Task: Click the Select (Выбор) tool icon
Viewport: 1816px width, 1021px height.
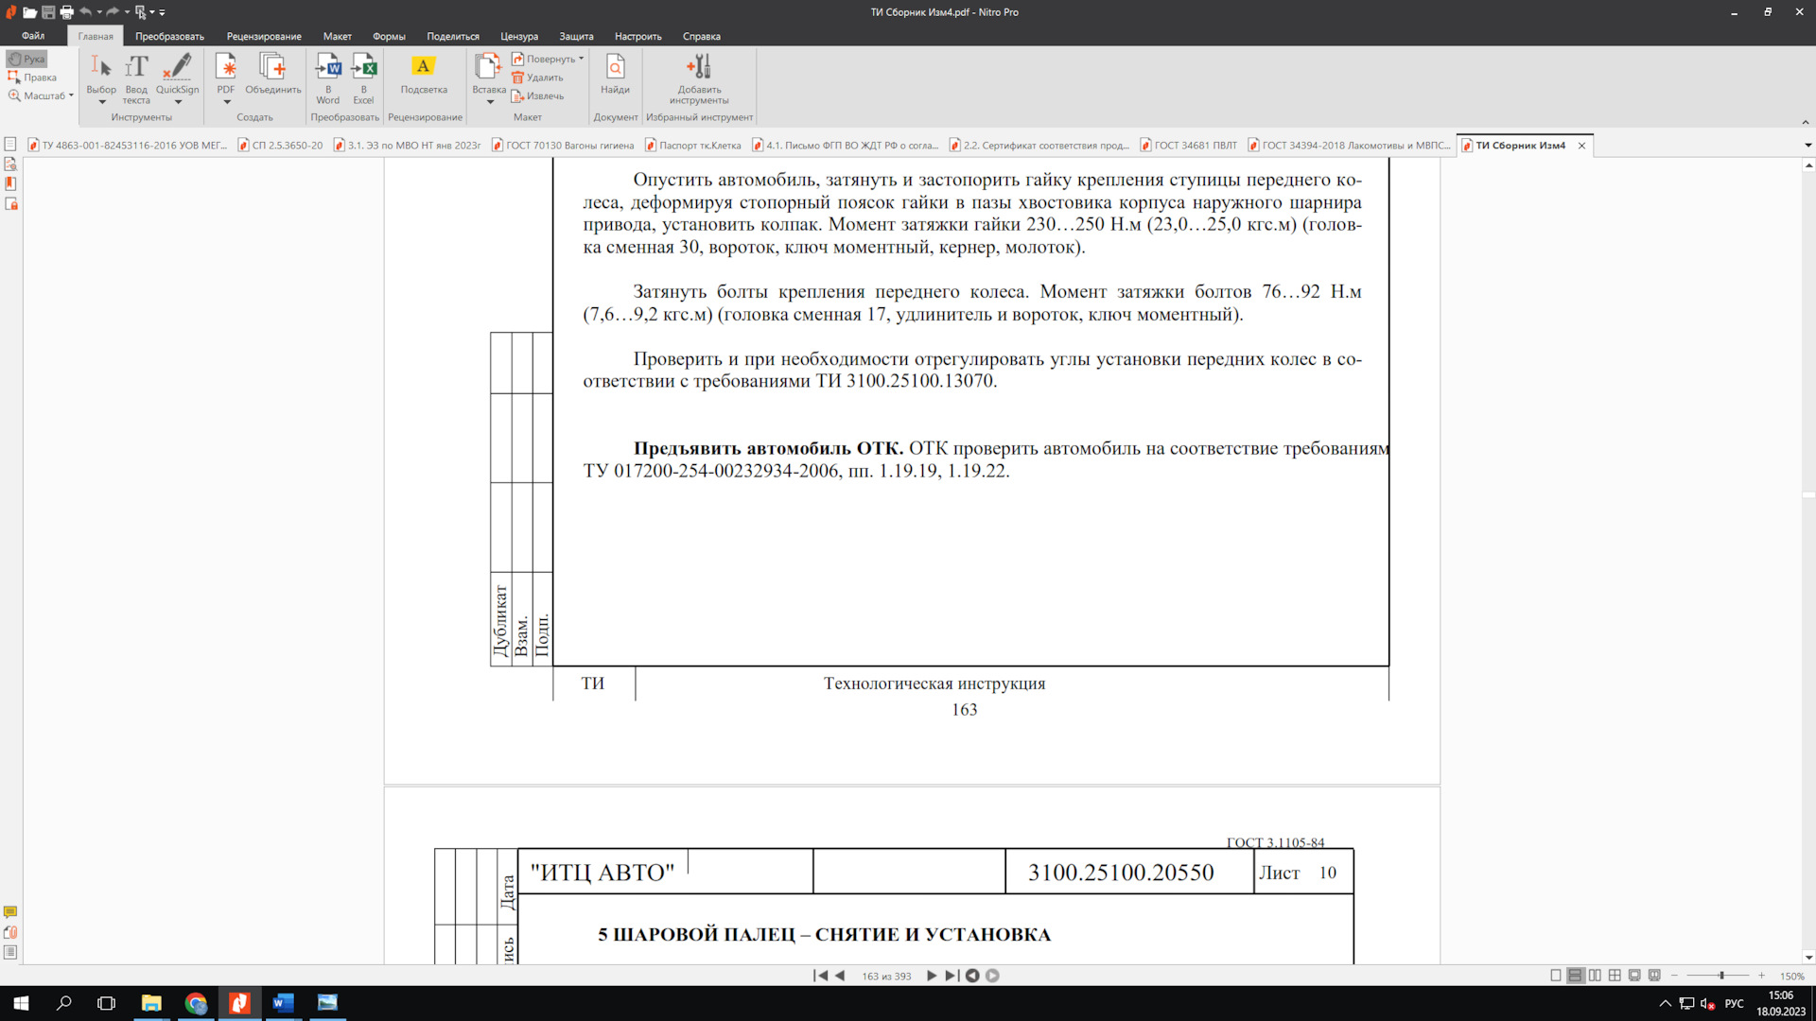Action: coord(101,66)
